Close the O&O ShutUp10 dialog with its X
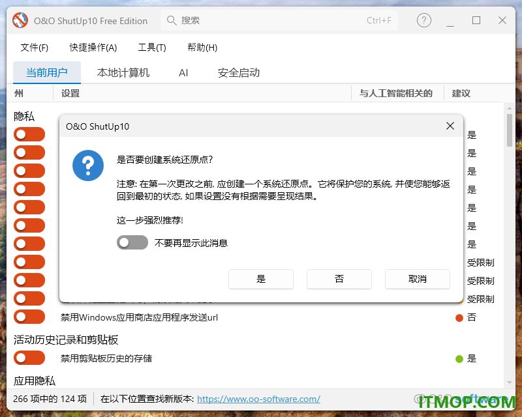This screenshot has width=522, height=417. coord(450,126)
